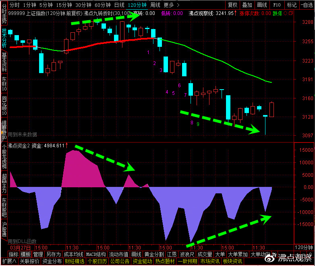Click the 另存为 save-as button
315x266 pixels.
tap(53, 254)
